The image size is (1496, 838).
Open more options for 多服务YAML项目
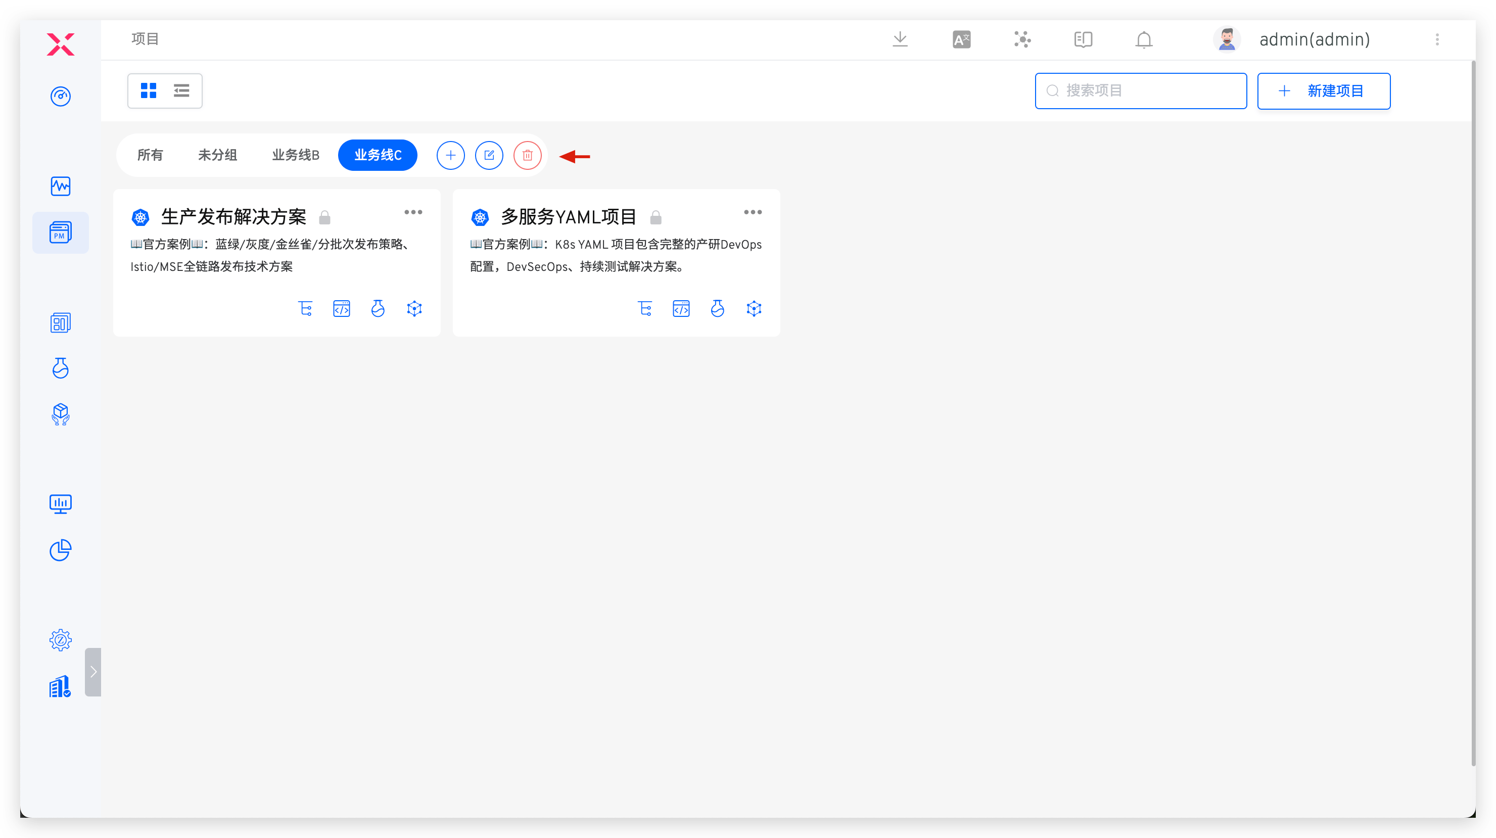[x=753, y=212]
